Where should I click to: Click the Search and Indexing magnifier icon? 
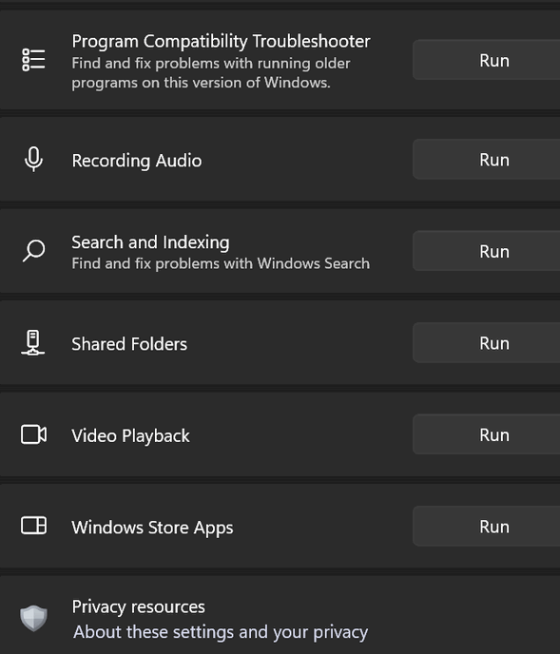33,251
